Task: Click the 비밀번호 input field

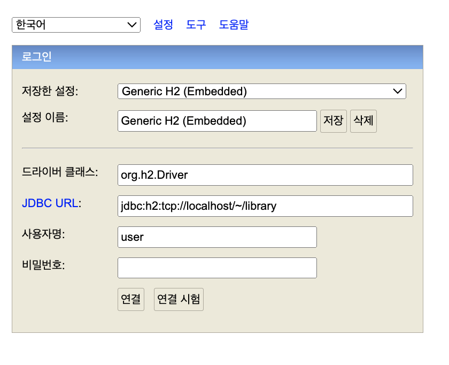Action: [x=217, y=268]
